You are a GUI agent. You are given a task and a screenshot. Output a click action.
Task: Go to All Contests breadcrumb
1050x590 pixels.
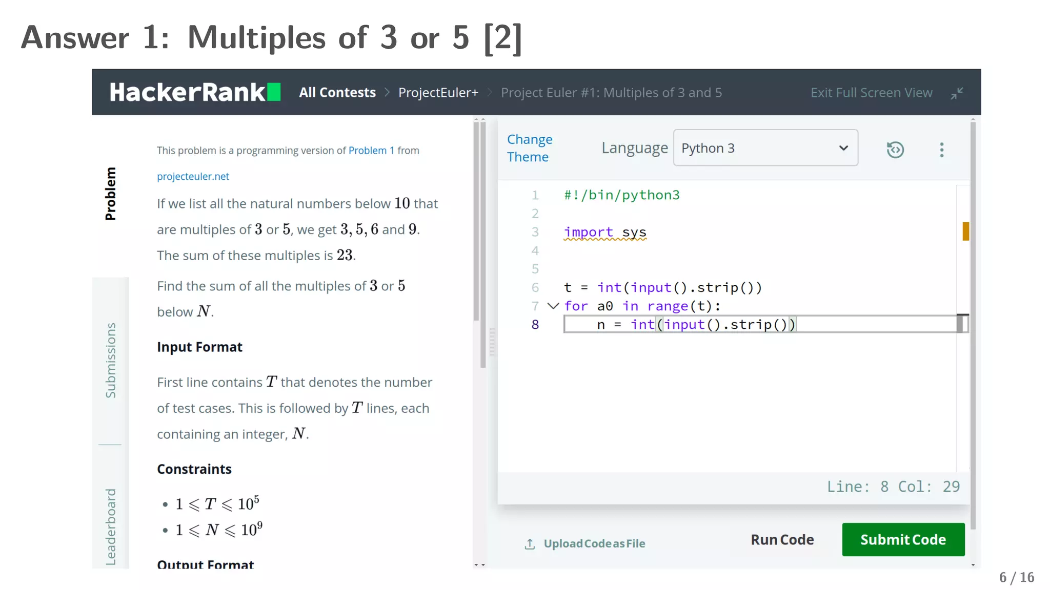click(337, 93)
